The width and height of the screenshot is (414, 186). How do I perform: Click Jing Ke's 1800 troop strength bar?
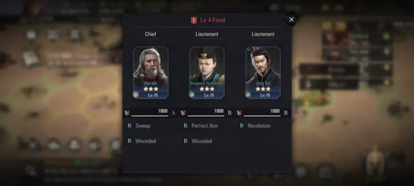262,112
